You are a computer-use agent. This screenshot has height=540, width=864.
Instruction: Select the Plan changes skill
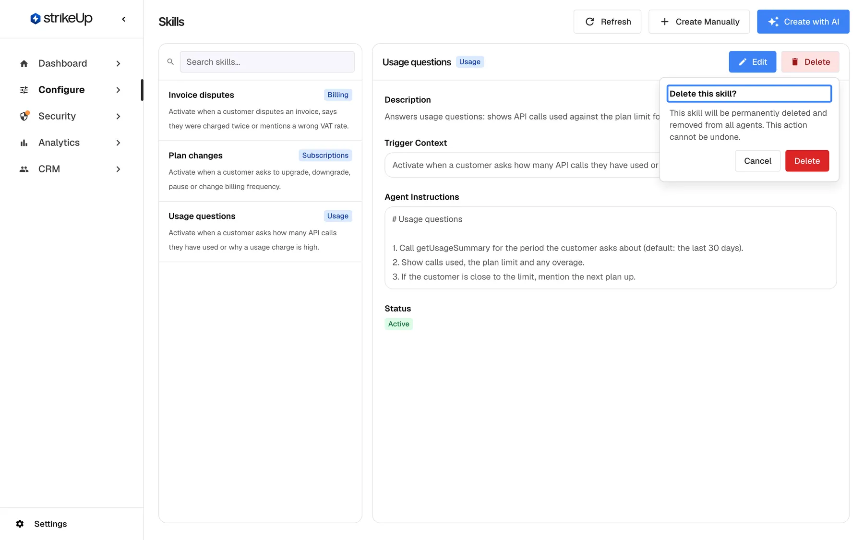tap(260, 171)
